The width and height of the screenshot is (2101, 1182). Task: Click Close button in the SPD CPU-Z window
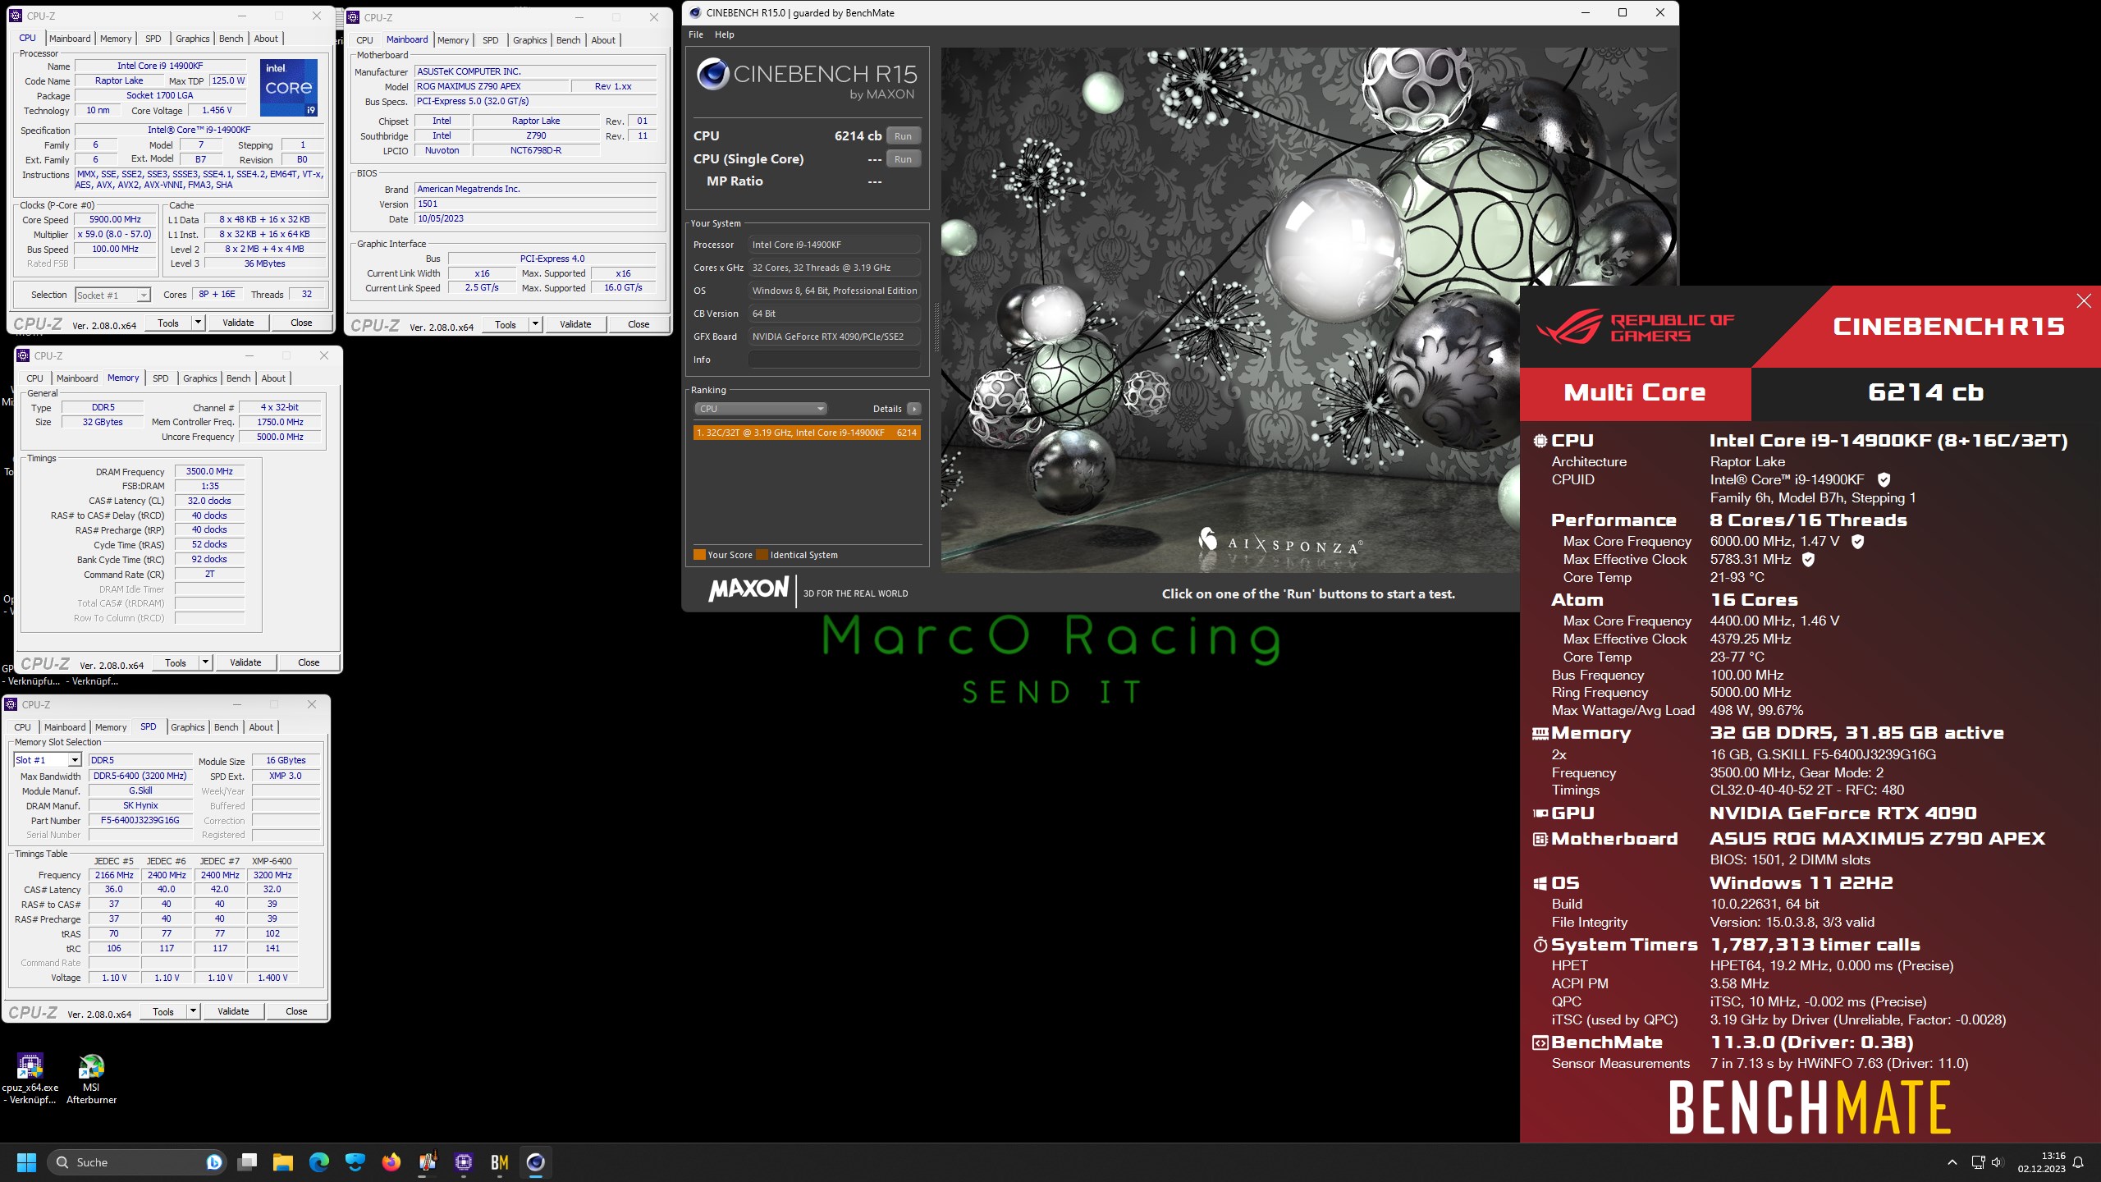[296, 1011]
